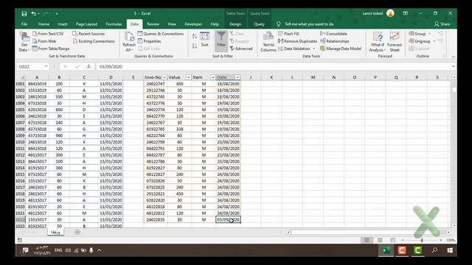Open the Name Box dropdown arrow
This screenshot has width=472, height=265.
[46, 66]
